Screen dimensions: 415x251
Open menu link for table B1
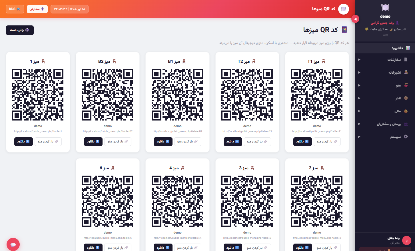click(x=188, y=142)
